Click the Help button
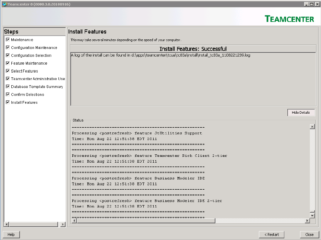 [11, 235]
